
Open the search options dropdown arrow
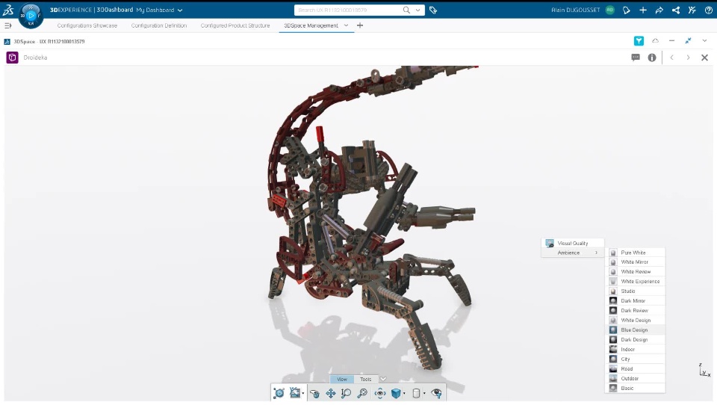418,10
